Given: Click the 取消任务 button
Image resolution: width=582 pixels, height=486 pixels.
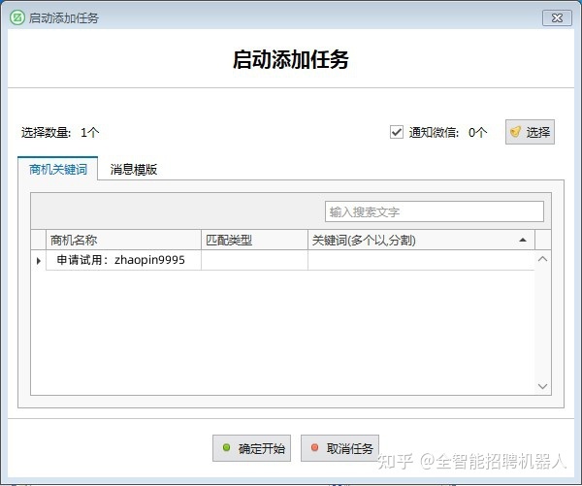Looking at the screenshot, I should (339, 448).
